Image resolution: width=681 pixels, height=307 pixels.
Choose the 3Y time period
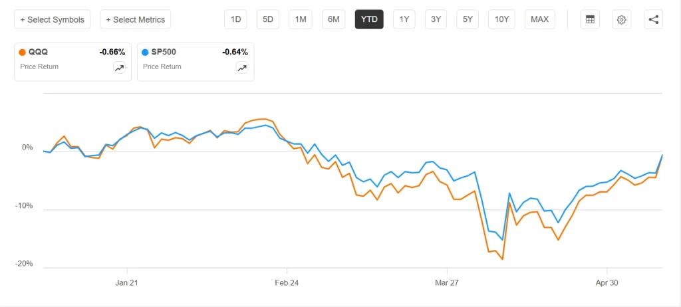pos(436,19)
